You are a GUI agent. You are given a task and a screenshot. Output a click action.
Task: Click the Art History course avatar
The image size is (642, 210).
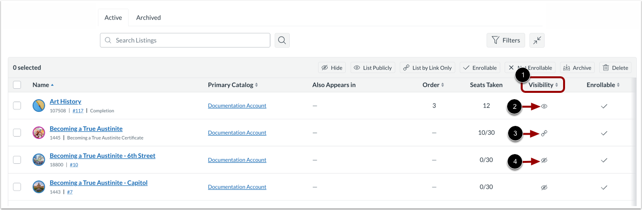click(x=39, y=105)
